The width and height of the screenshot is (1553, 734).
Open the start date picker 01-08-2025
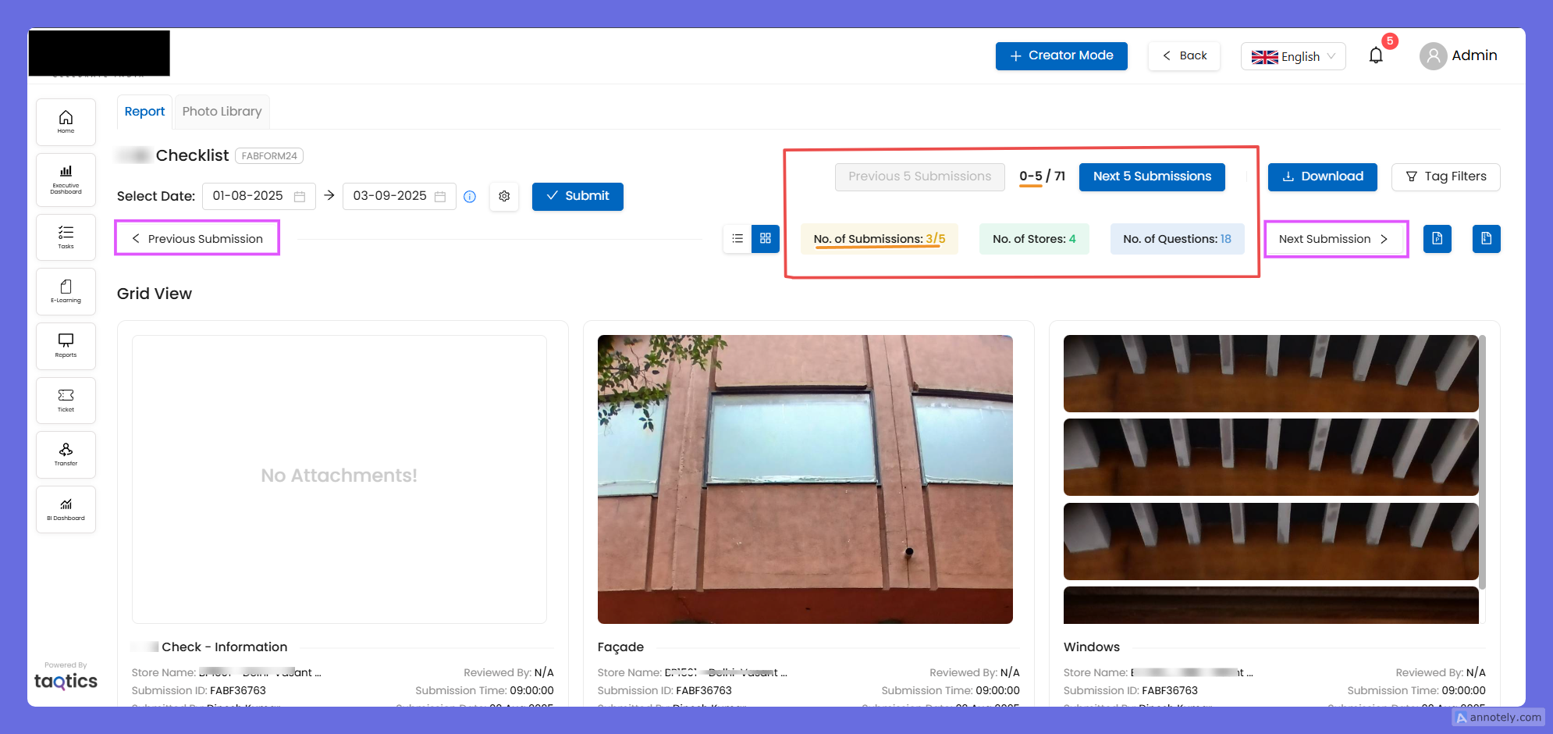coord(258,196)
